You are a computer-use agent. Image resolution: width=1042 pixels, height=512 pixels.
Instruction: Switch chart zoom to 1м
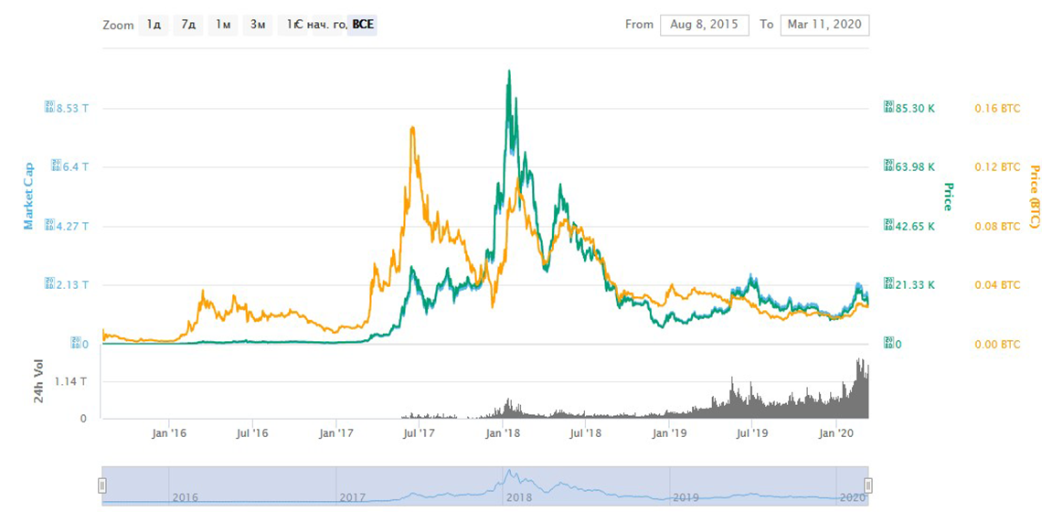pyautogui.click(x=223, y=25)
